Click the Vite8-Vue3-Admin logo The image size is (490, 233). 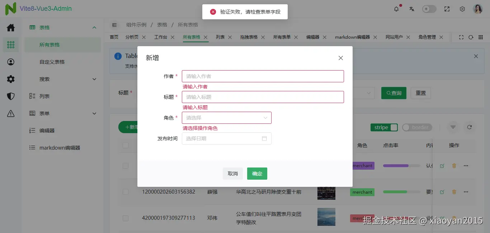coord(38,9)
